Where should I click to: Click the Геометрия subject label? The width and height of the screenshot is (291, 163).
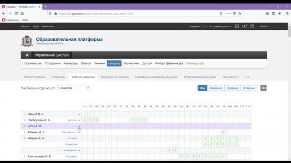[x=71, y=144]
